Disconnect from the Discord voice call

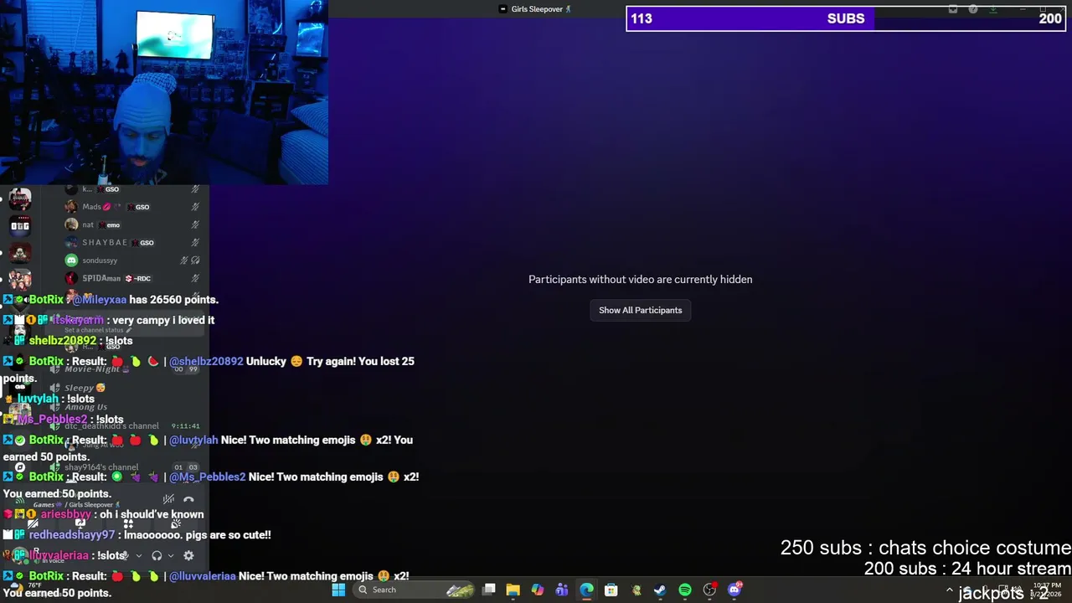click(188, 500)
